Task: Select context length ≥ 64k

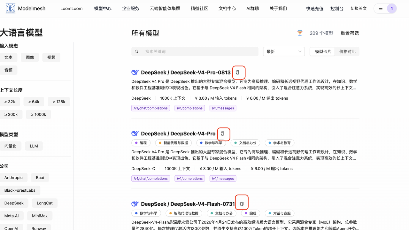Action: pos(34,102)
